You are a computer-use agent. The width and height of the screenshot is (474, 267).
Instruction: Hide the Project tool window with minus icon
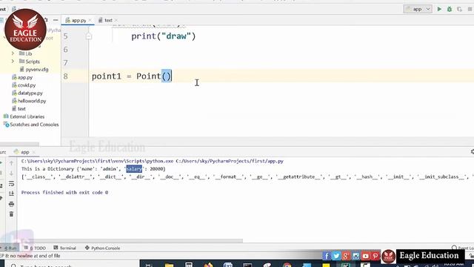point(56,20)
